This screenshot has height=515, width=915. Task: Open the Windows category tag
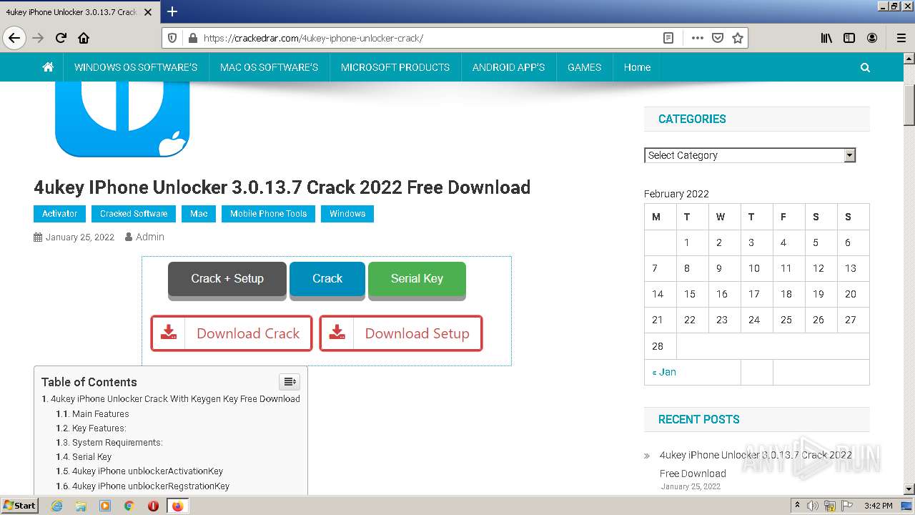[347, 214]
